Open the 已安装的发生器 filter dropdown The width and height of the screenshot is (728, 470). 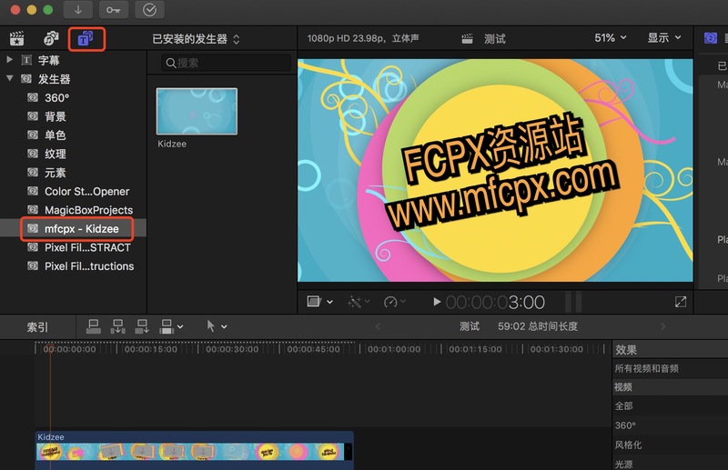coord(196,39)
